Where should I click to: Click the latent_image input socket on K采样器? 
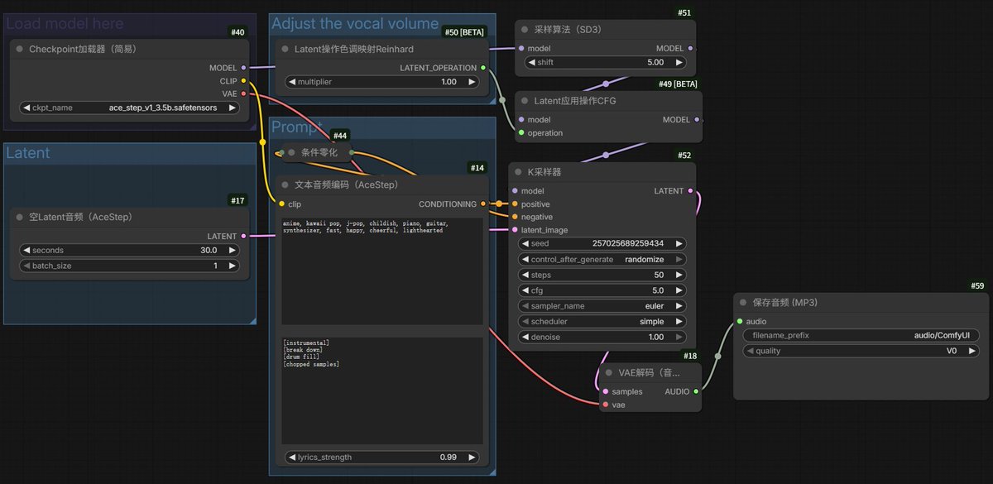(515, 230)
